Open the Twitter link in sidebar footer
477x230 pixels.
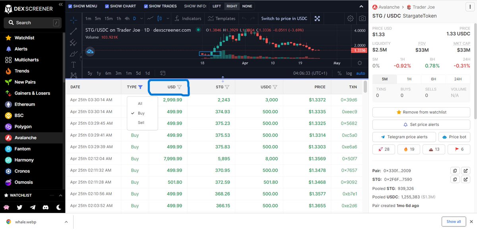[x=19, y=207]
